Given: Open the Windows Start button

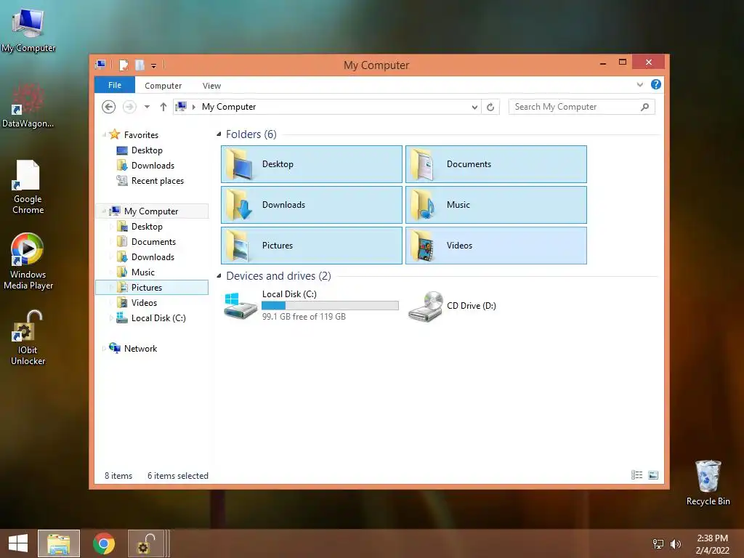Looking at the screenshot, I should point(18,543).
